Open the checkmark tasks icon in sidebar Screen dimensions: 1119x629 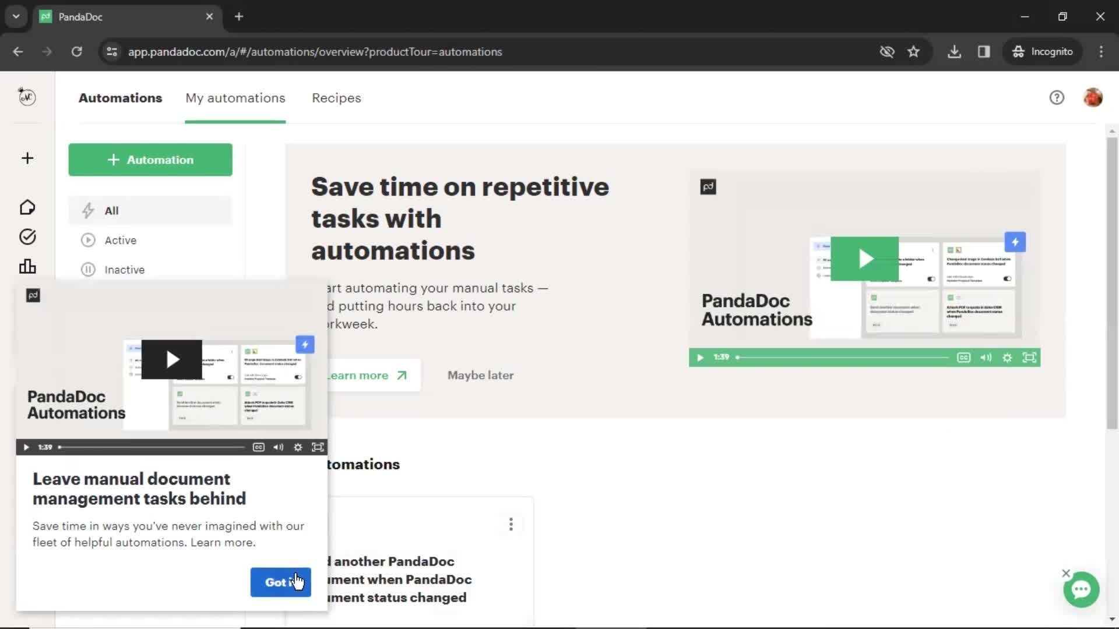27,236
